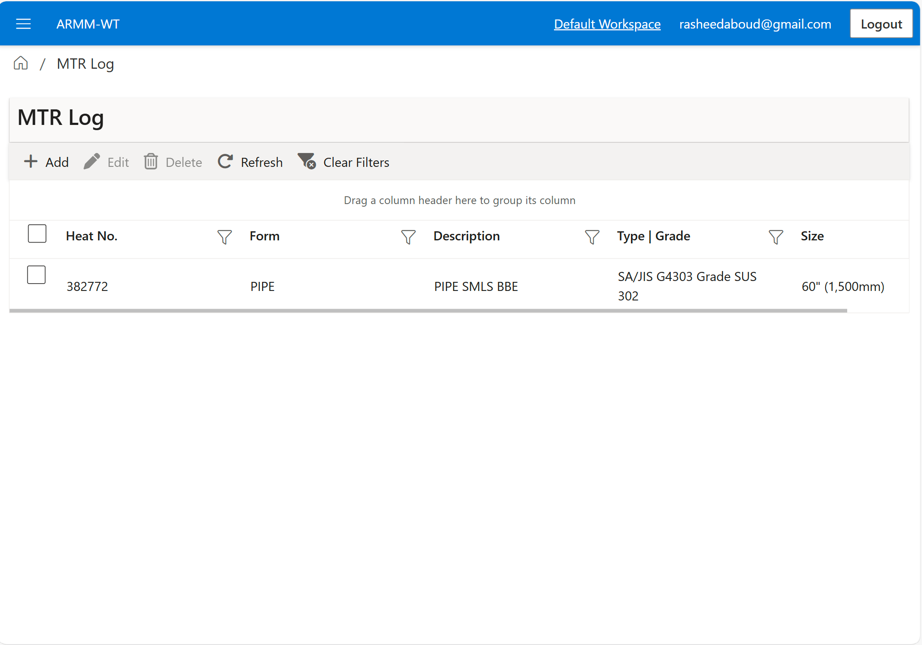Open the Default Workspace link
Viewport: 922px width, 645px height.
(607, 24)
